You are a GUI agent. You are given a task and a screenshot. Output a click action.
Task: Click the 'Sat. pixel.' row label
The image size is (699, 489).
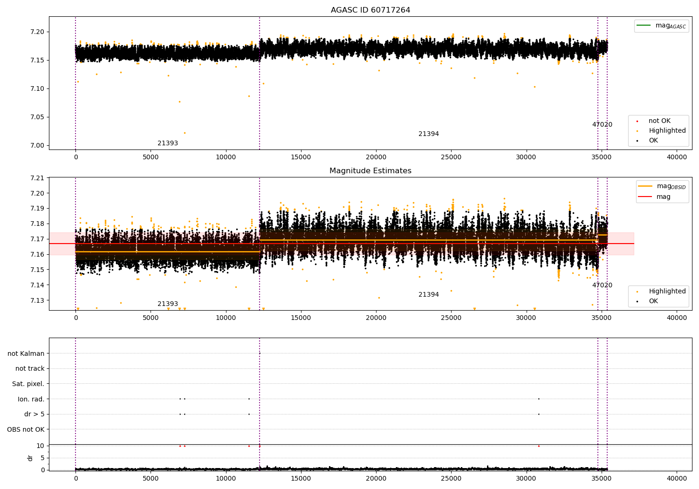click(x=28, y=384)
